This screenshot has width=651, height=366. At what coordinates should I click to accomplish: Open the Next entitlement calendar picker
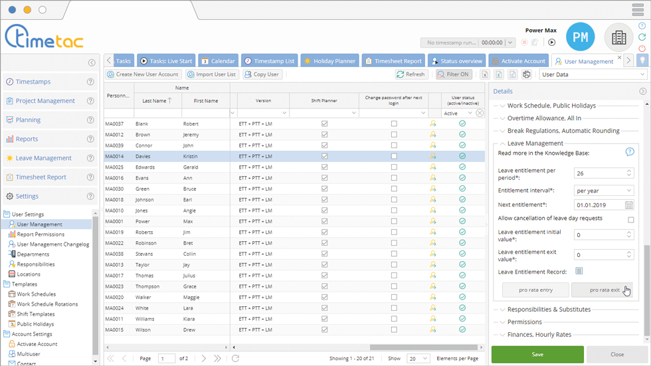click(x=629, y=205)
